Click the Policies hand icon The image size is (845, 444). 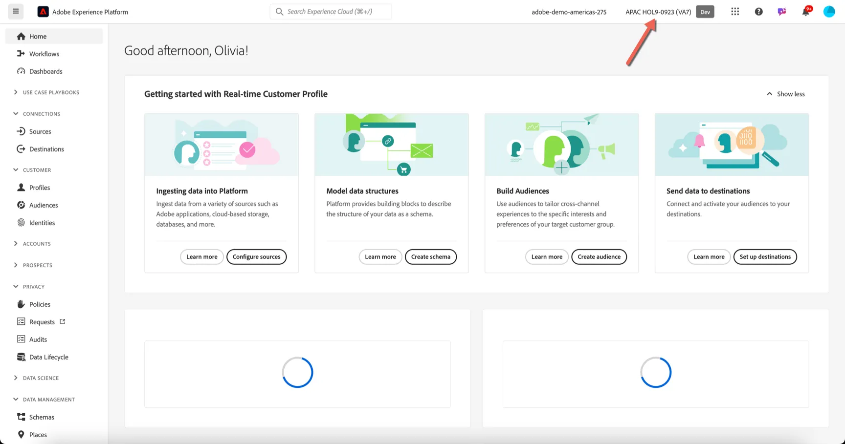click(x=21, y=304)
